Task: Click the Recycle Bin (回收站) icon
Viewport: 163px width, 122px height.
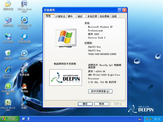Action: click(8, 53)
